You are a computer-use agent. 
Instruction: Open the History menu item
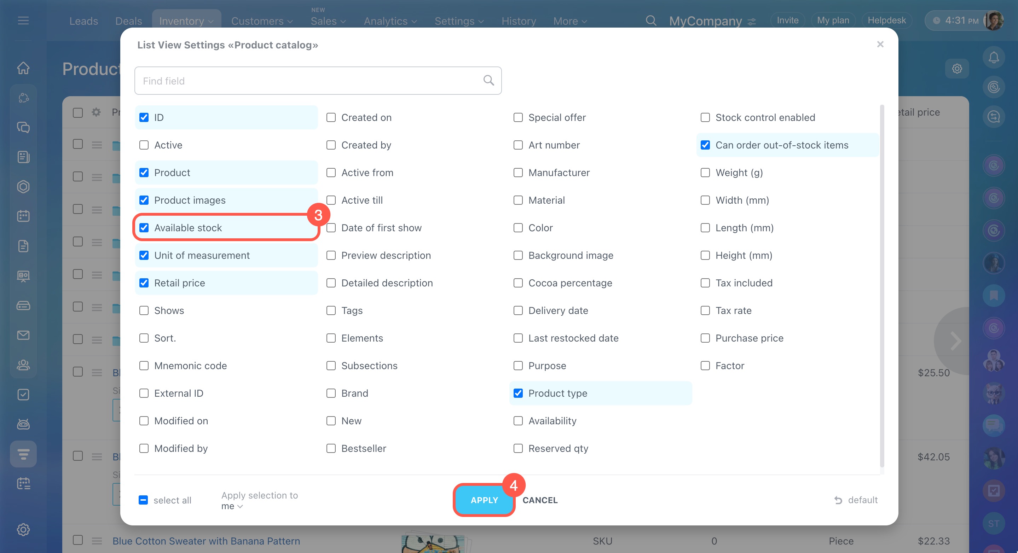[x=519, y=21]
